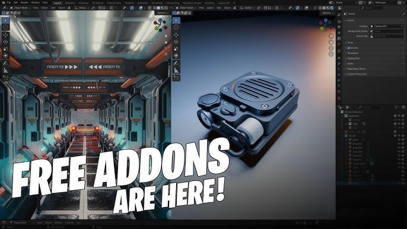This screenshot has height=229, width=407.
Task: Select the Annotate tool in right viewport
Action: point(176,63)
